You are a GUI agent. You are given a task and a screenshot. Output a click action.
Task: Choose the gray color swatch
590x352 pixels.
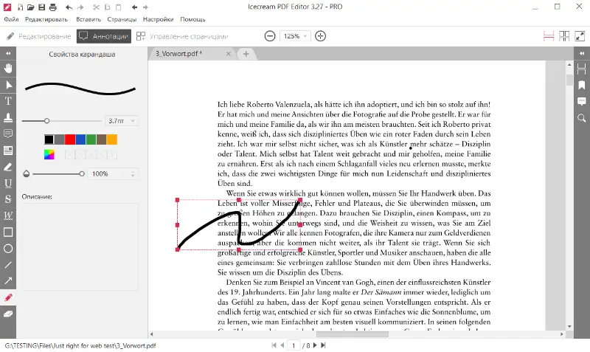click(60, 139)
